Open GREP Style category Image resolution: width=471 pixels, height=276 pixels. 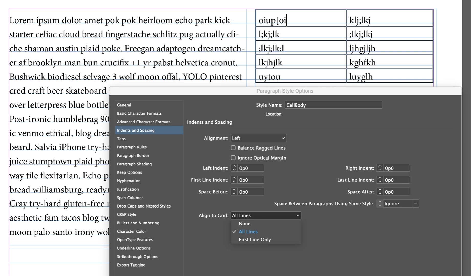coord(149,215)
